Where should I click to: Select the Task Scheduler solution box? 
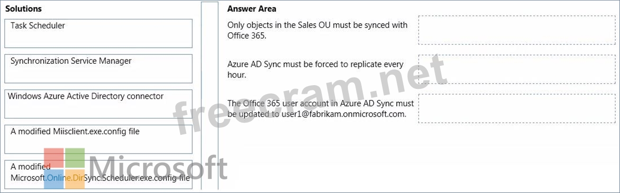tap(99, 34)
